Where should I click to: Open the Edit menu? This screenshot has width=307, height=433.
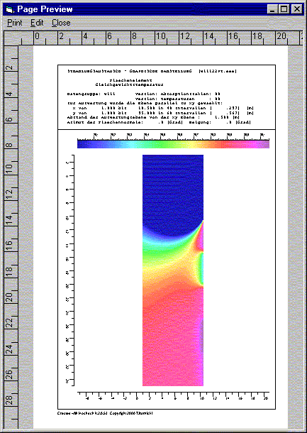tap(37, 23)
